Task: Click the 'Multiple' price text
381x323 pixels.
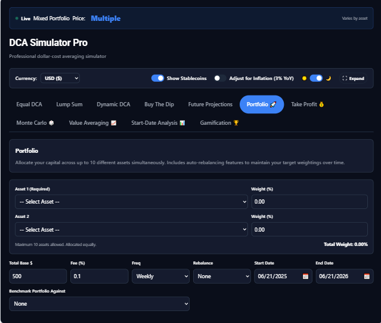Action: coord(106,19)
